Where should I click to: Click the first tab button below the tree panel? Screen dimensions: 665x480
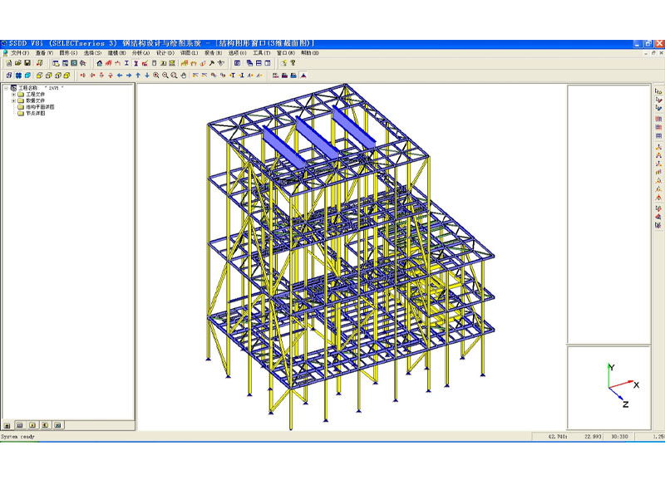coord(8,425)
